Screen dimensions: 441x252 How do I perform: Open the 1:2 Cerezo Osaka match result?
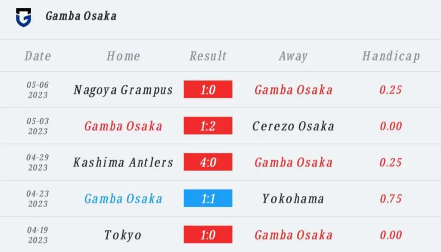pyautogui.click(x=208, y=126)
